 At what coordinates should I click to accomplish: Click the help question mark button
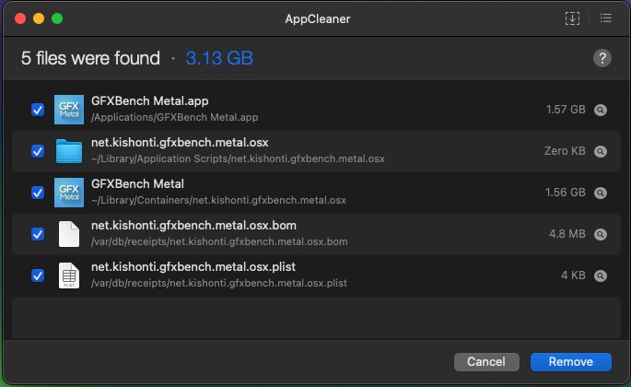tap(602, 58)
